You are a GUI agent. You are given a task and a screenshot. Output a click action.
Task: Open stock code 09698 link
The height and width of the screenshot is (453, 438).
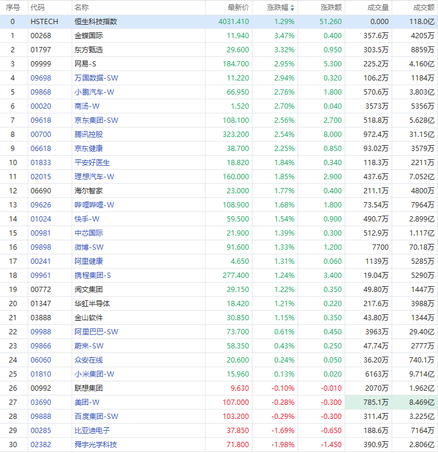point(41,78)
